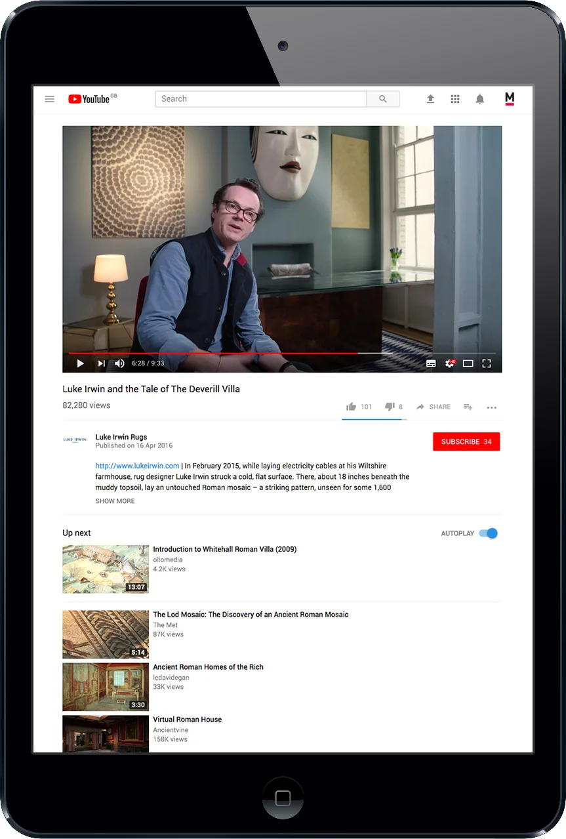Image resolution: width=566 pixels, height=839 pixels.
Task: Open the Whitehall Roman Villa thumbnail
Action: (x=105, y=569)
